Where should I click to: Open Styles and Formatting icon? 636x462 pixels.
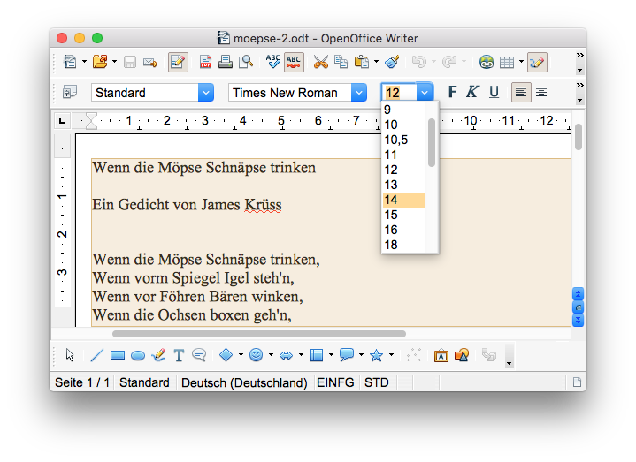70,93
